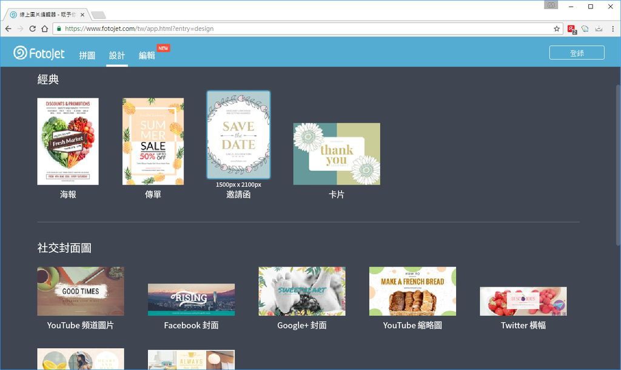Click the 社交封面圖 section heading
The width and height of the screenshot is (621, 370).
tap(64, 248)
